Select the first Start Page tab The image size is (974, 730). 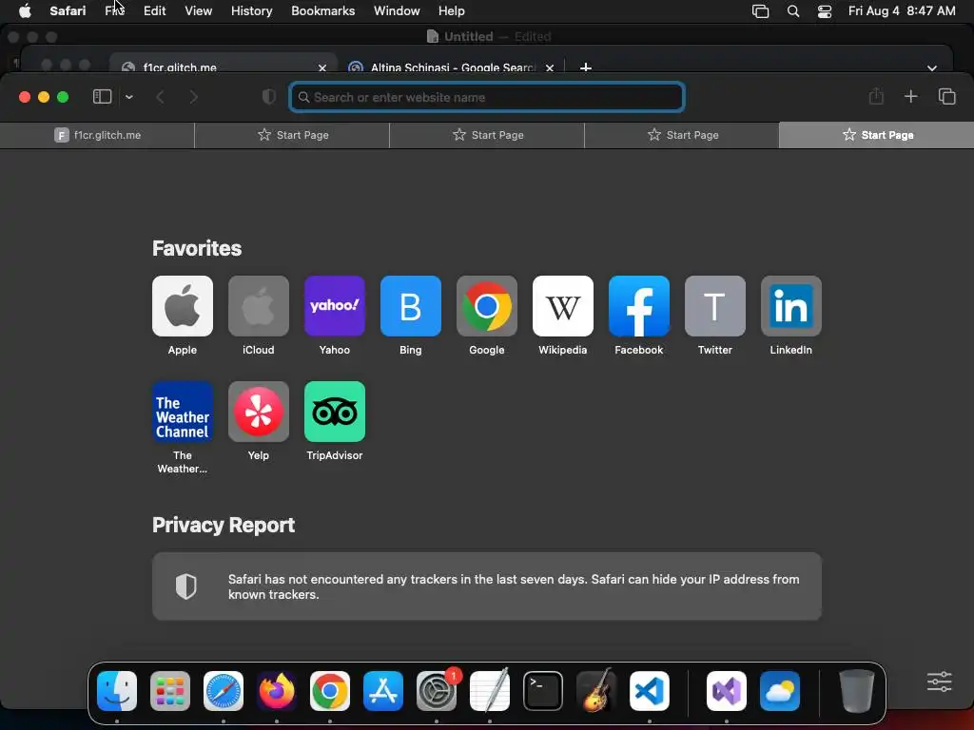293,135
